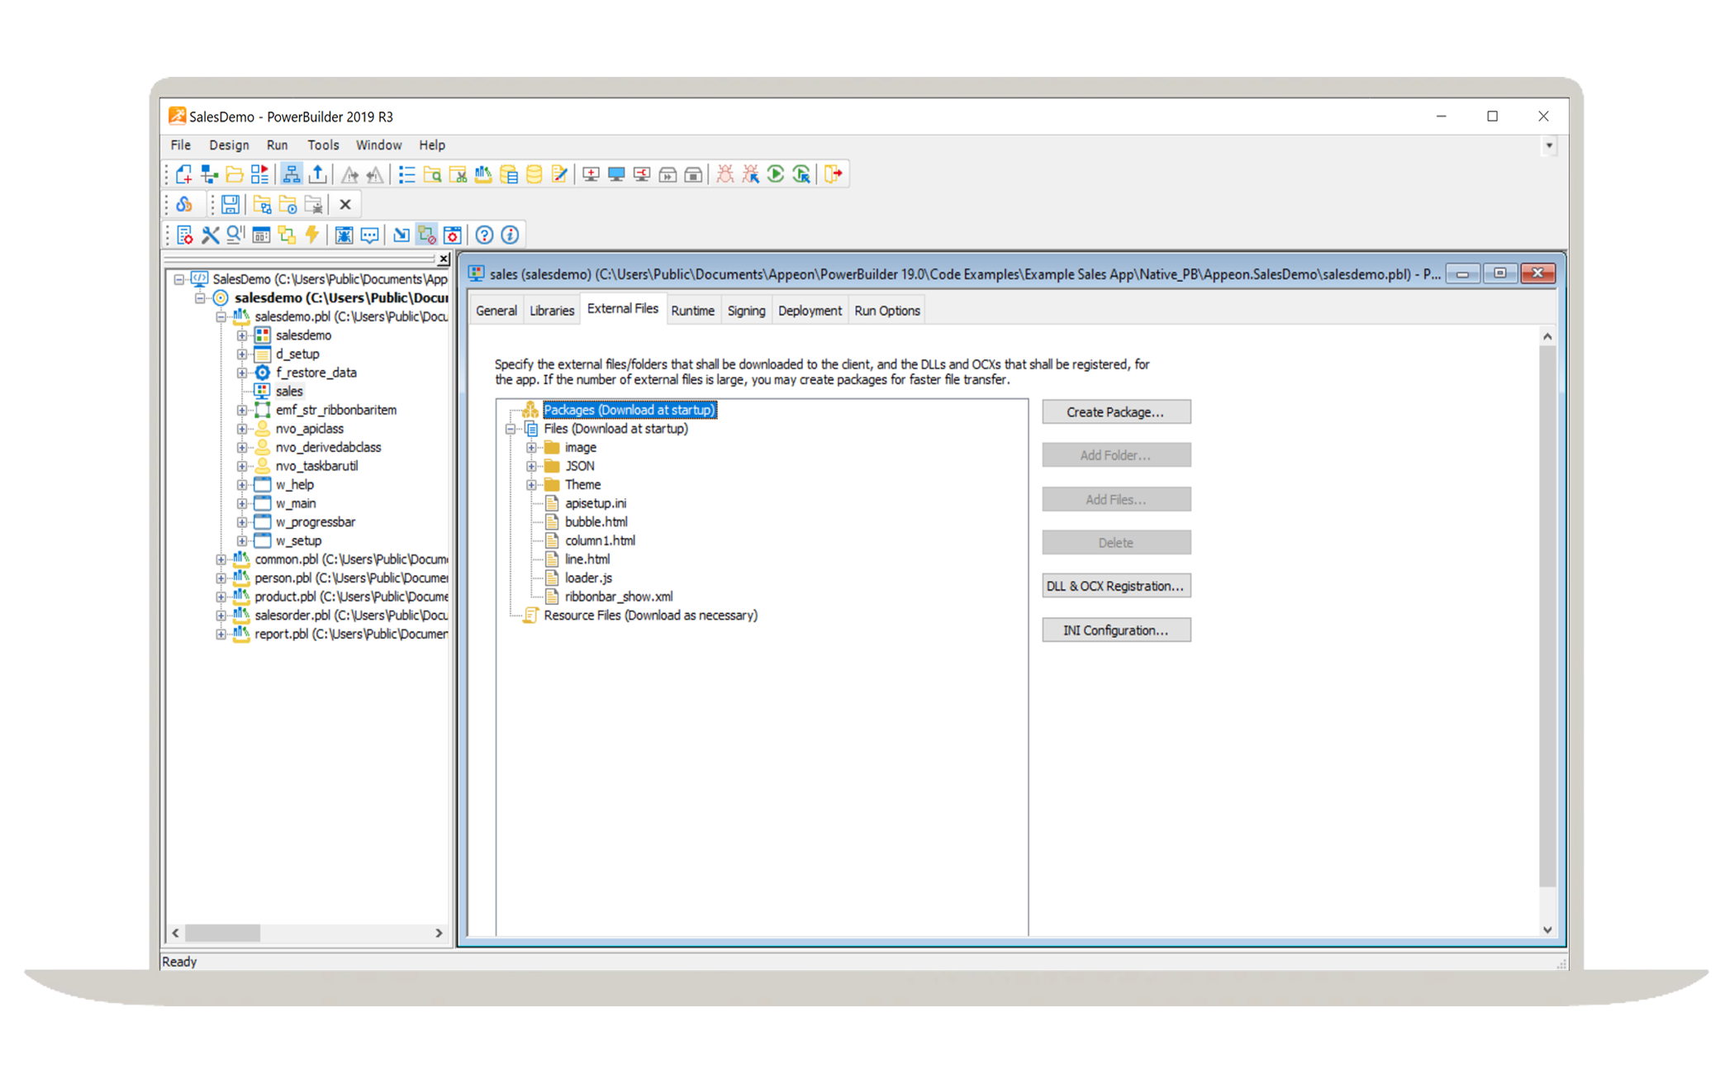Click the Create Package... button
Screen dimensions: 1734x1084
pos(1116,411)
